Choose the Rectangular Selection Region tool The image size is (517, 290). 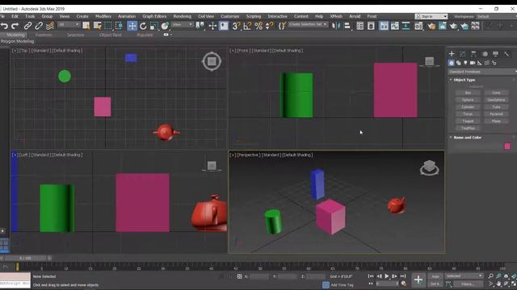pyautogui.click(x=108, y=26)
